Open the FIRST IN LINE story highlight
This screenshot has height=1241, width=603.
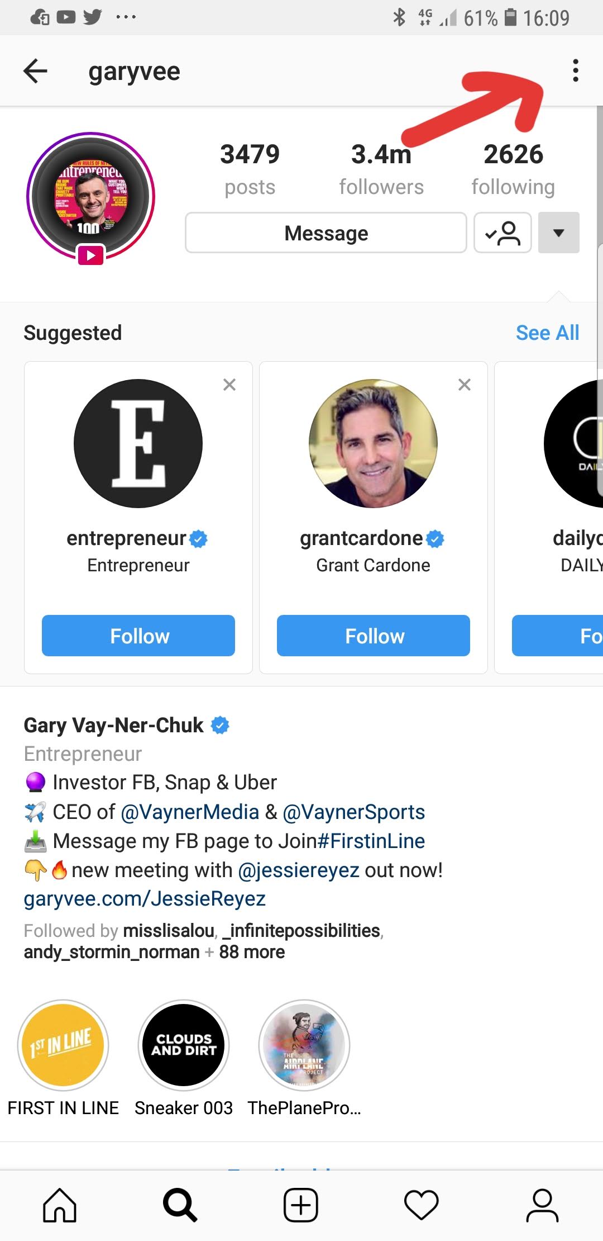[63, 1045]
